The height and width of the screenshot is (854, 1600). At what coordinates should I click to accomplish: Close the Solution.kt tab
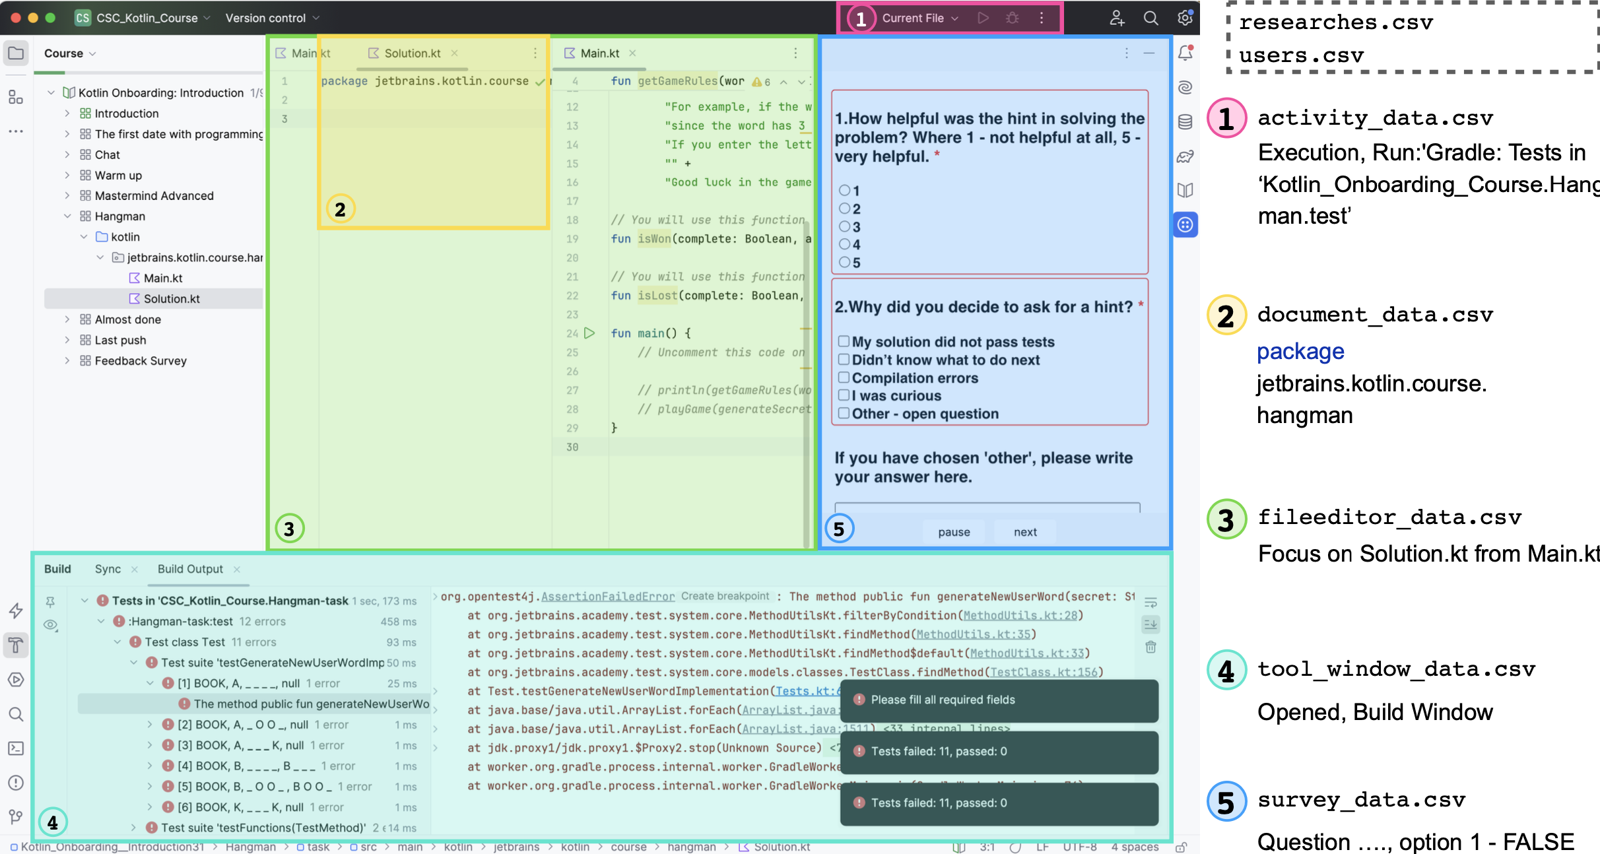click(x=454, y=53)
